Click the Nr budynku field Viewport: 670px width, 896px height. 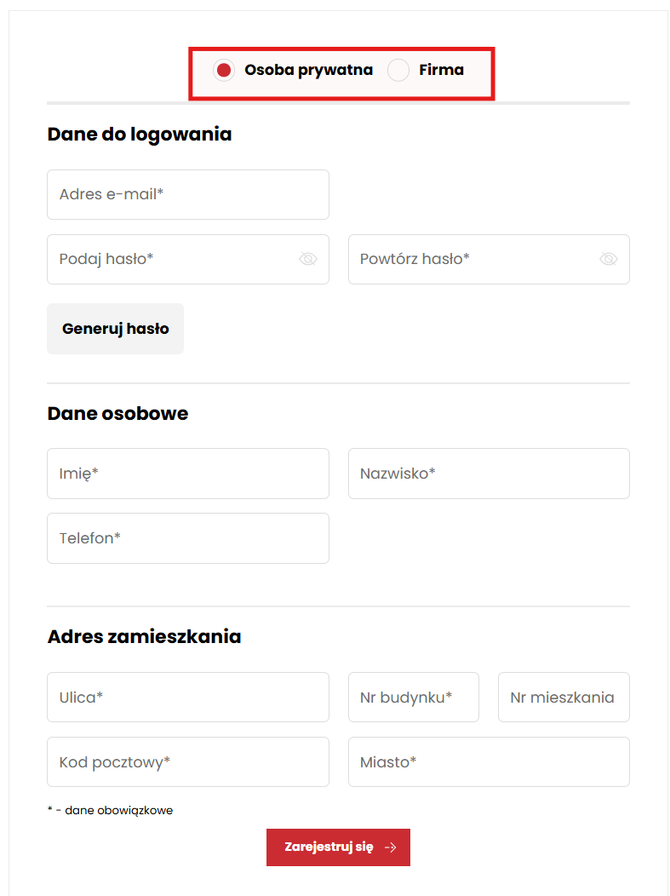coord(413,698)
